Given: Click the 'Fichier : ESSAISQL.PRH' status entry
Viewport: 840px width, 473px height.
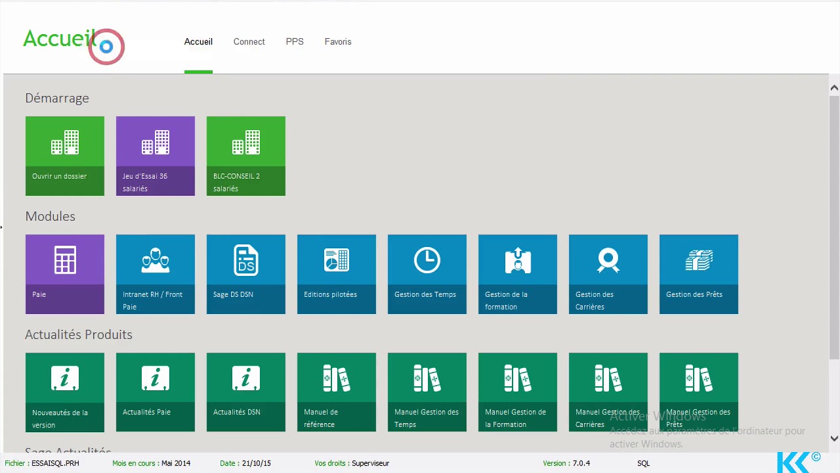Looking at the screenshot, I should (x=42, y=463).
